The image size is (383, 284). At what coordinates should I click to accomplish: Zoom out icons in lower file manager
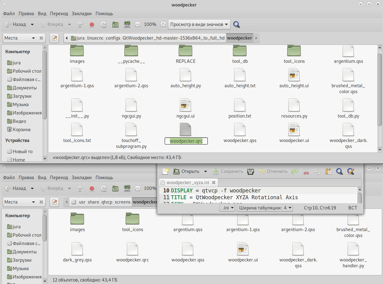point(138,188)
